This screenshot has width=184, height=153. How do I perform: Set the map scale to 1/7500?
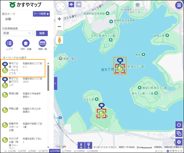coord(67,151)
